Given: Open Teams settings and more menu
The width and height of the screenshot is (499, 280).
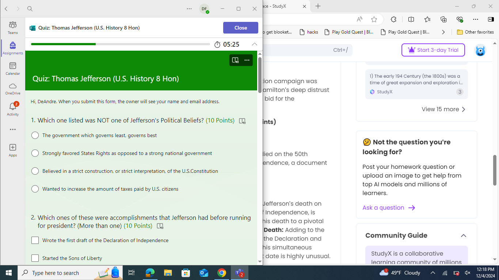Looking at the screenshot, I should coord(189,9).
